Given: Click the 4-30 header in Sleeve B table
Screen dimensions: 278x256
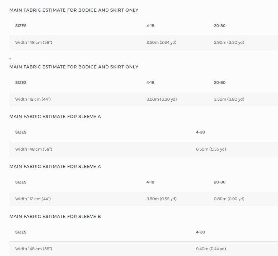Looking at the screenshot, I should [x=200, y=232].
